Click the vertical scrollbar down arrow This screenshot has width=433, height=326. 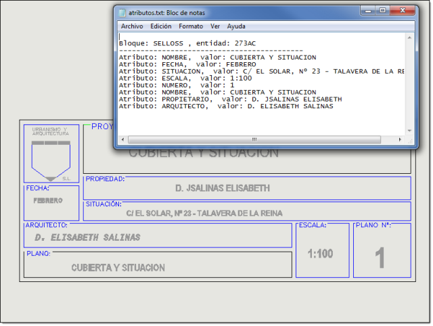click(x=409, y=131)
